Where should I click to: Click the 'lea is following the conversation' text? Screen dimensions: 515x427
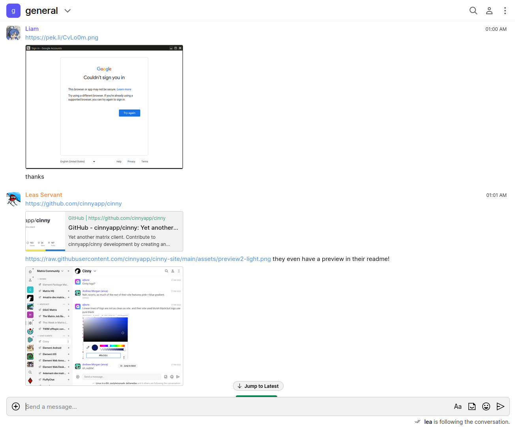[x=467, y=422]
